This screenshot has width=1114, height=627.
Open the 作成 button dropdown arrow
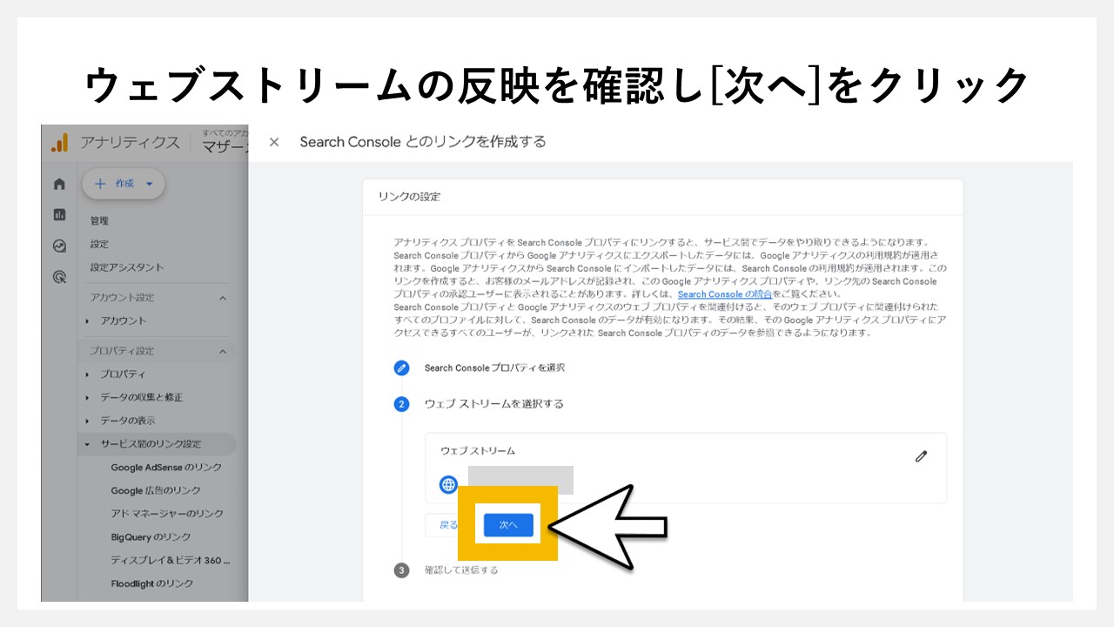click(148, 184)
